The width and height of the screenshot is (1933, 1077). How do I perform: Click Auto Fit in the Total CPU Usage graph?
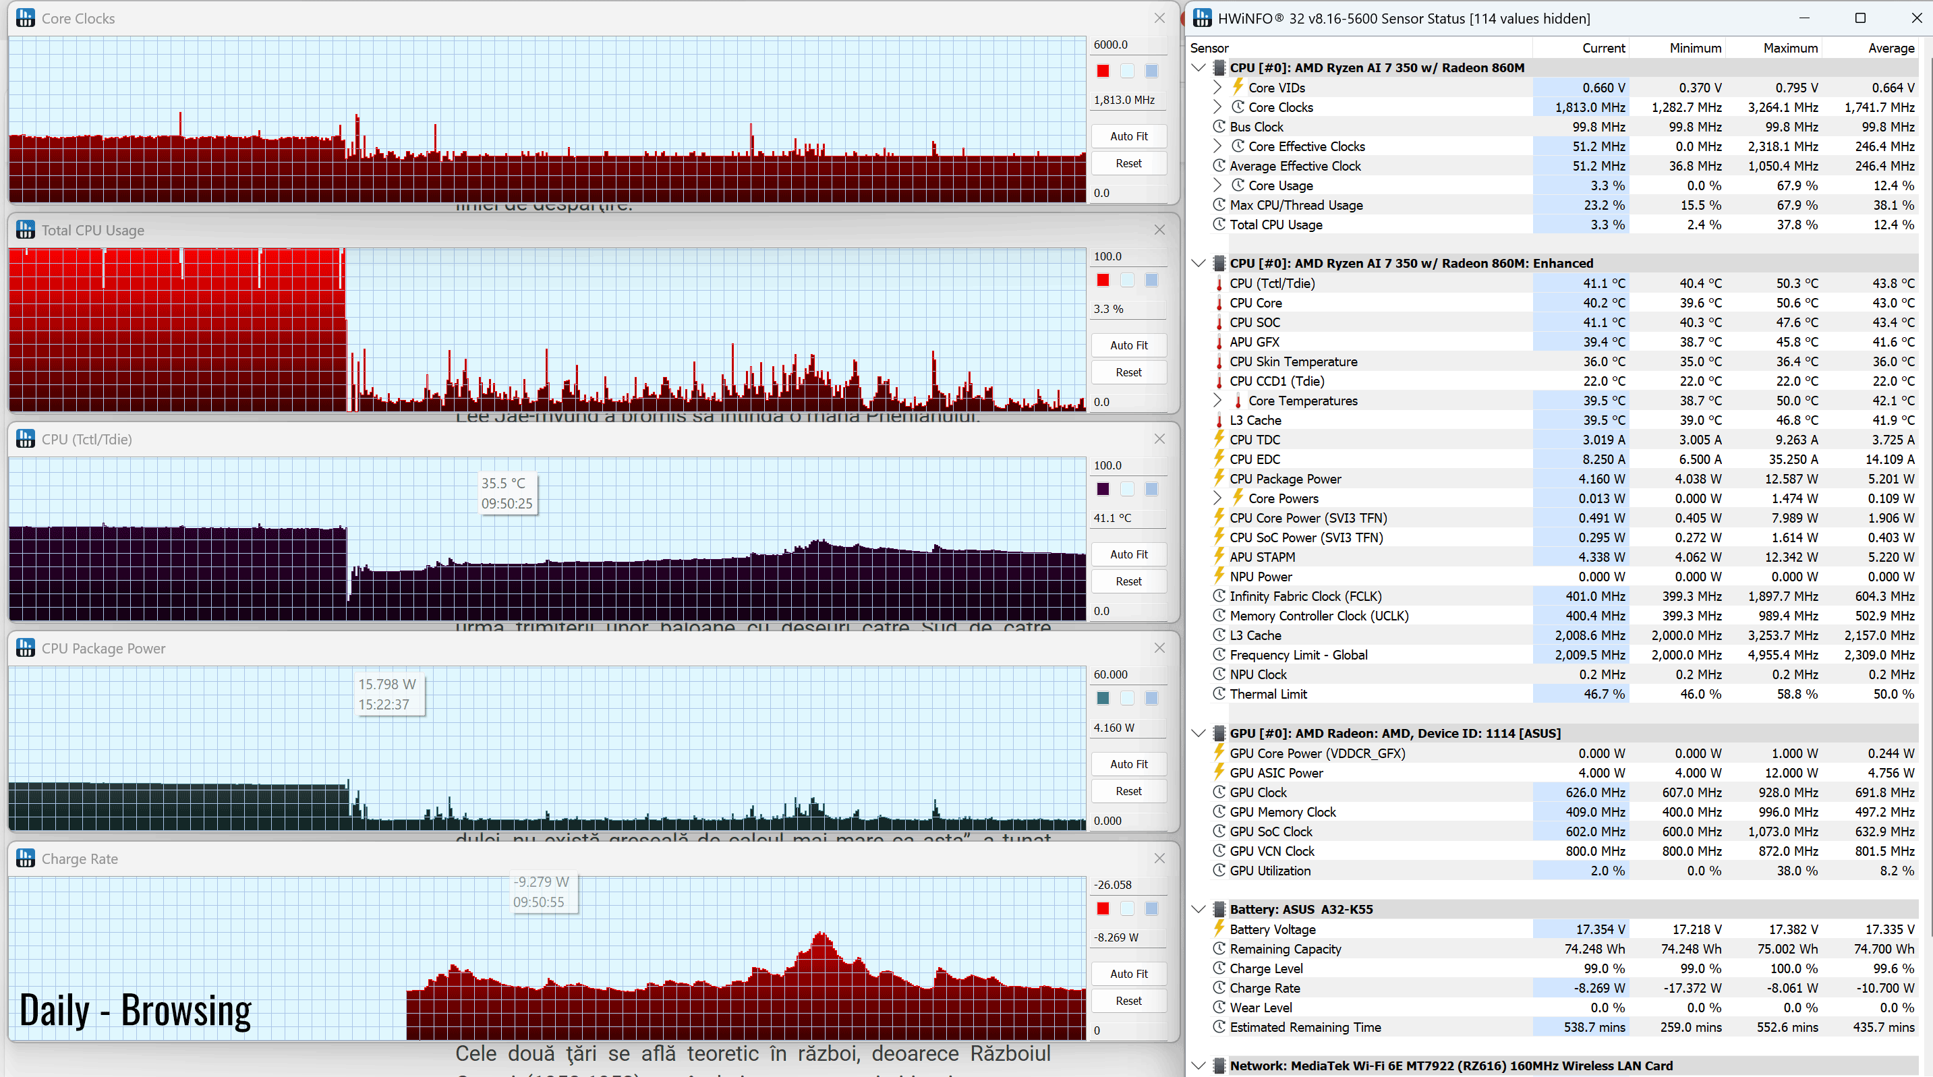[1128, 345]
